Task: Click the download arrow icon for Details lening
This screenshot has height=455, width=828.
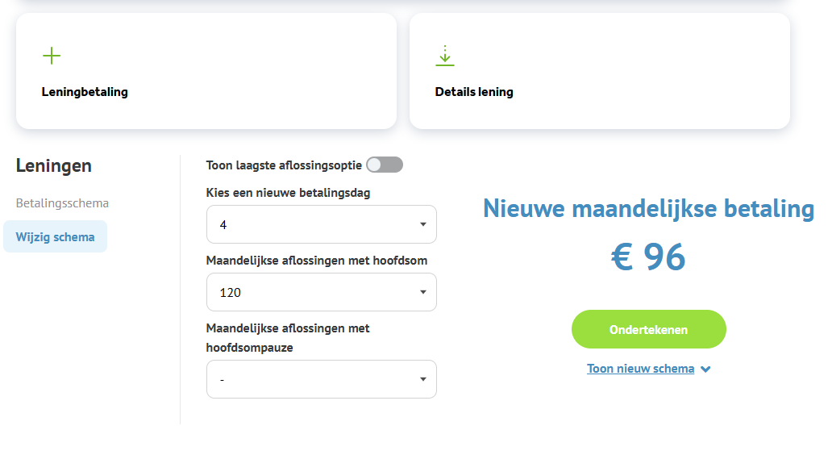Action: coord(445,56)
